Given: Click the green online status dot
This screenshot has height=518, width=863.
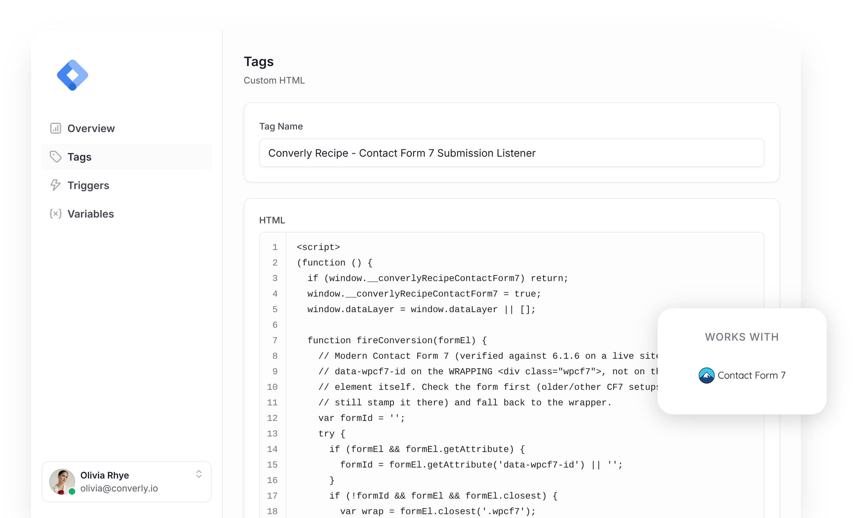Looking at the screenshot, I should click(x=72, y=491).
